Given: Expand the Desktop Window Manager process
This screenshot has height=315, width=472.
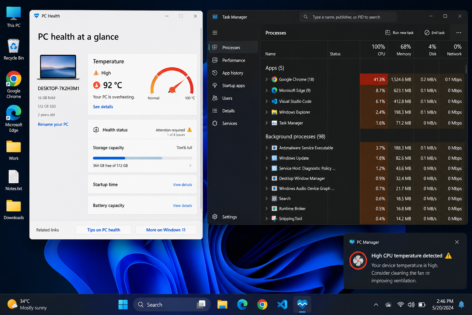Looking at the screenshot, I should (266, 178).
